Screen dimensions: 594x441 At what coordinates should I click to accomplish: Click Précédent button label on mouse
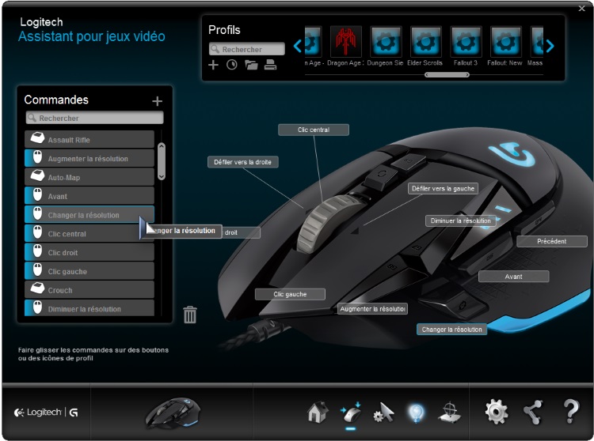point(551,241)
